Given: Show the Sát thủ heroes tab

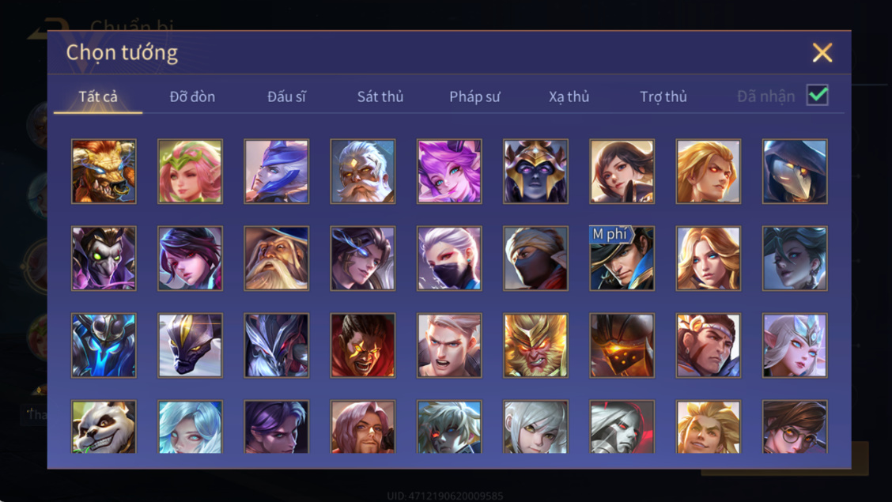Looking at the screenshot, I should tap(380, 96).
